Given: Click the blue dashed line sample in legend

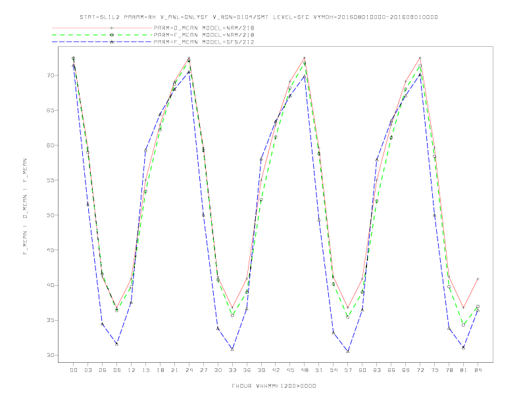Looking at the screenshot, I should (x=102, y=42).
